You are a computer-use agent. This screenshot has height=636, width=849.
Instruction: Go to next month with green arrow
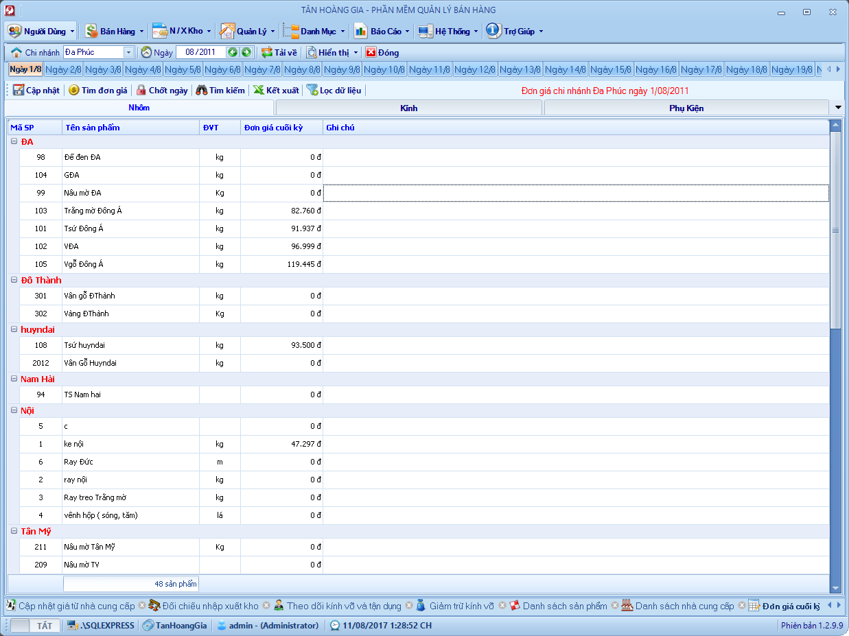click(246, 53)
